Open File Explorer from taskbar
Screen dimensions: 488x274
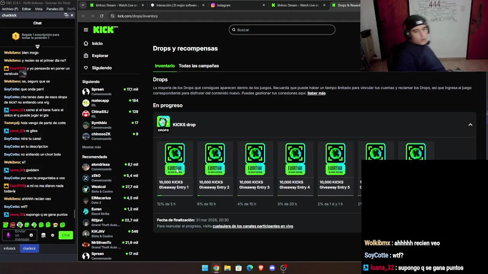[227, 268]
